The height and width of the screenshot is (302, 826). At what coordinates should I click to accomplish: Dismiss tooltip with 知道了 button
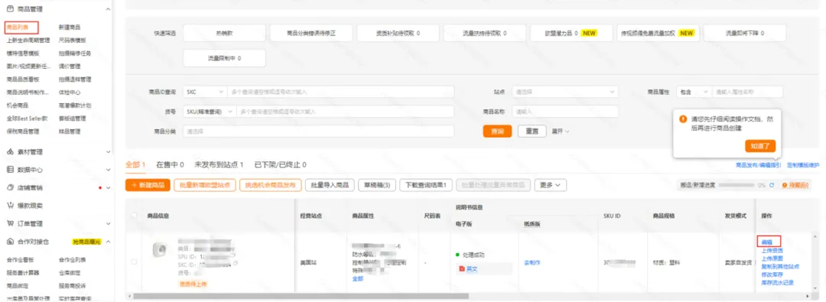click(760, 146)
